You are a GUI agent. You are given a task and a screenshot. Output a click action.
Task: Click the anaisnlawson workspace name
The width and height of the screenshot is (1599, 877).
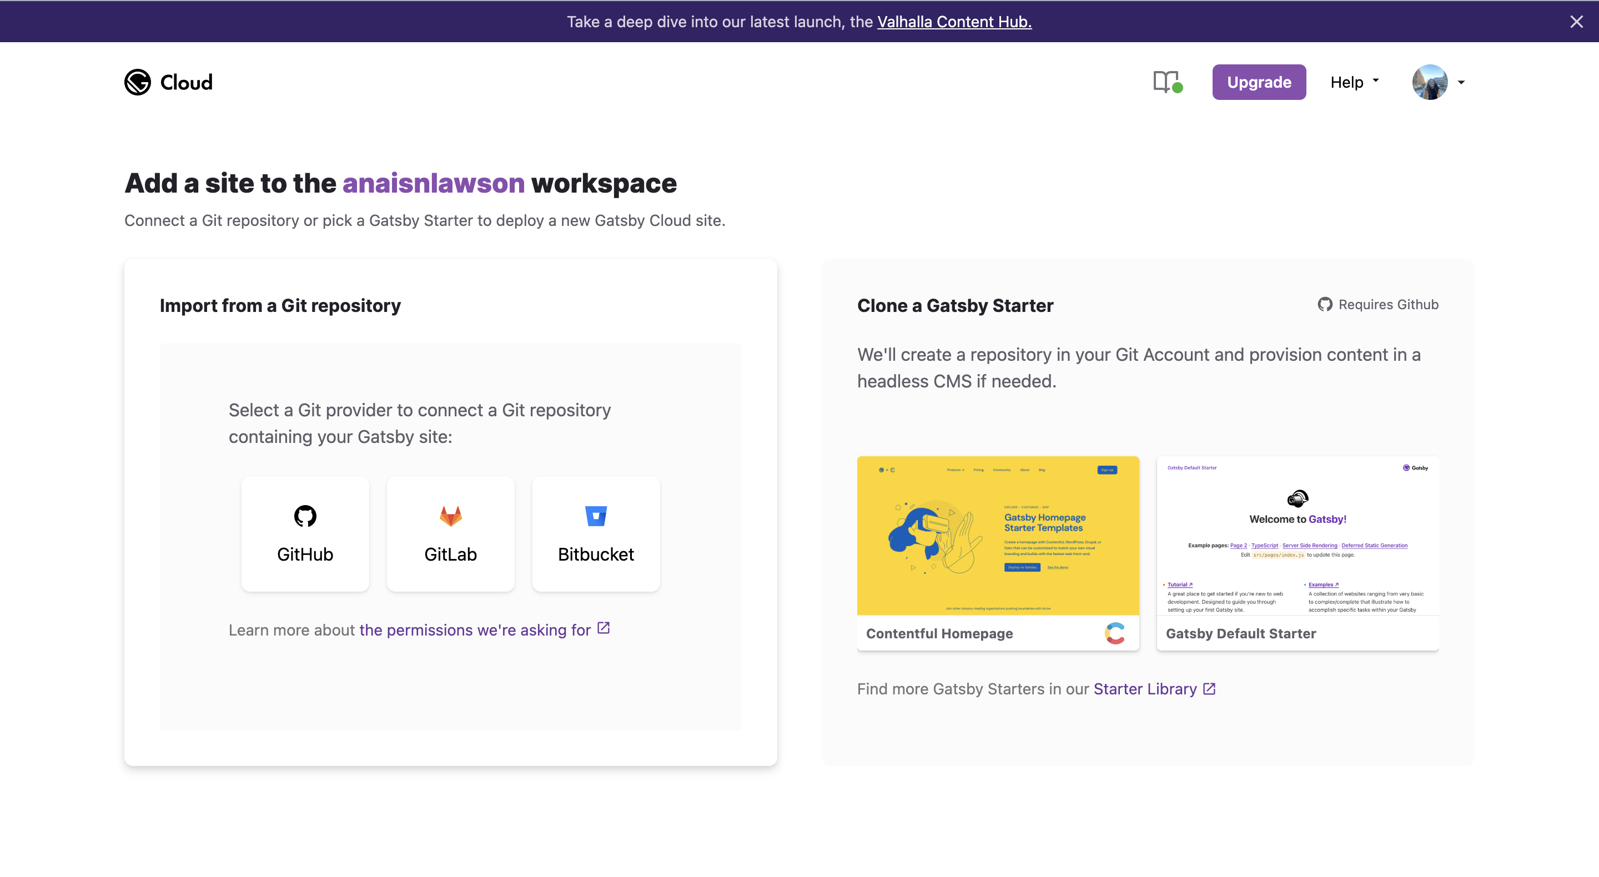coord(433,183)
